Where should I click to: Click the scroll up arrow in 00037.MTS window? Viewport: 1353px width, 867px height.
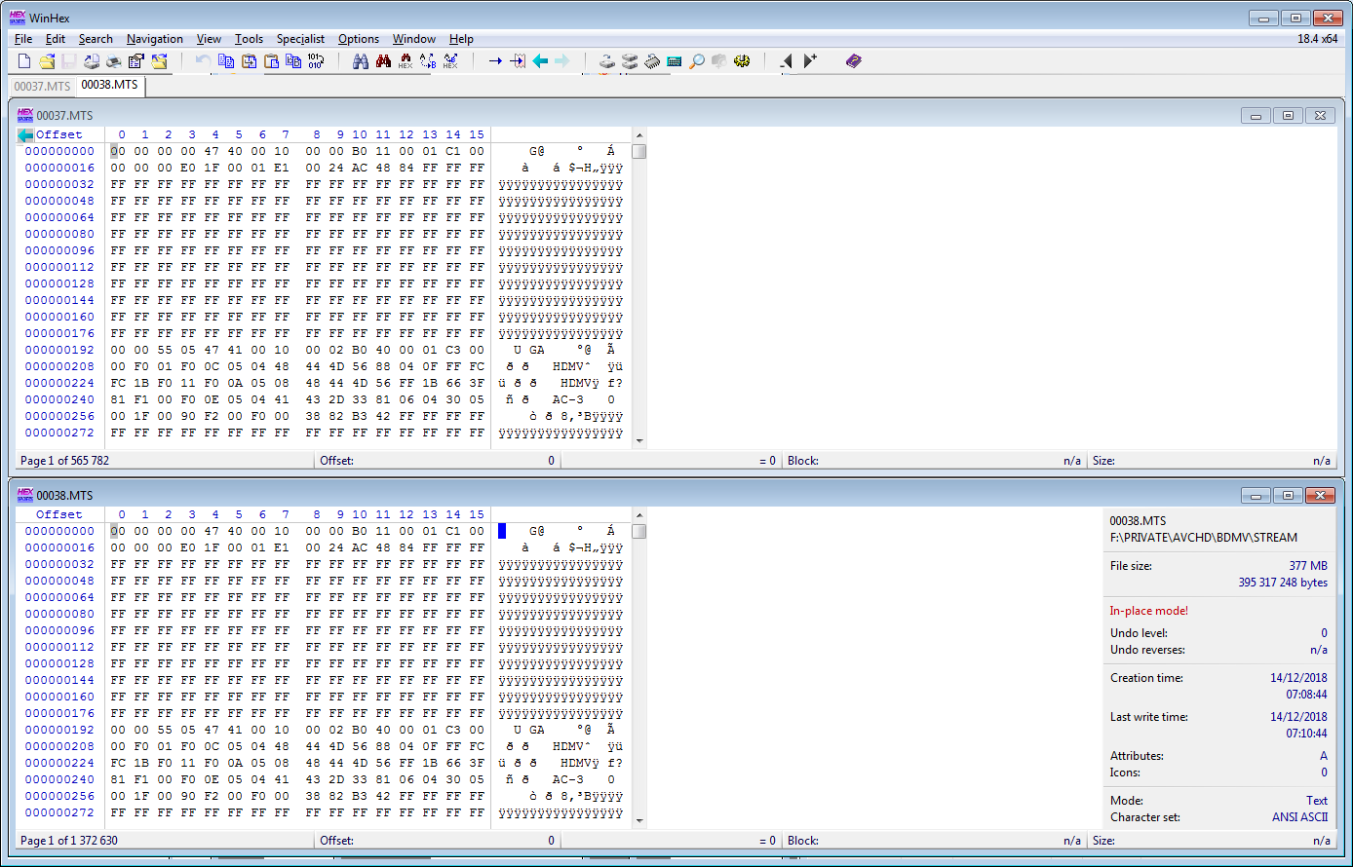coord(639,135)
